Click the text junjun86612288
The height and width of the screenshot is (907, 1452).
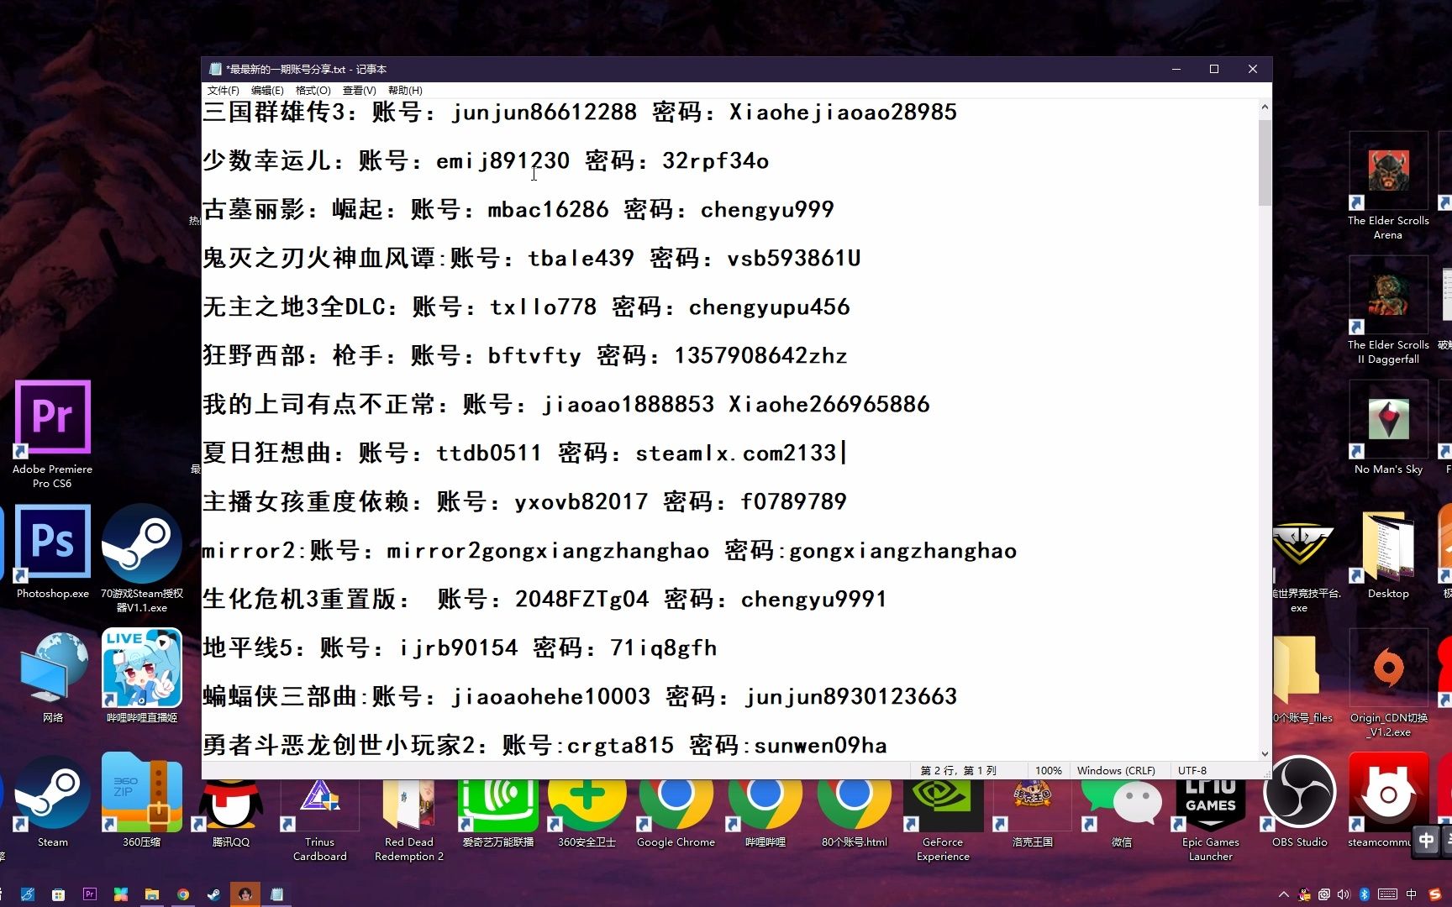544,113
